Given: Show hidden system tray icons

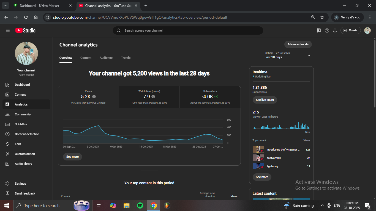Looking at the screenshot, I should click(322, 206).
